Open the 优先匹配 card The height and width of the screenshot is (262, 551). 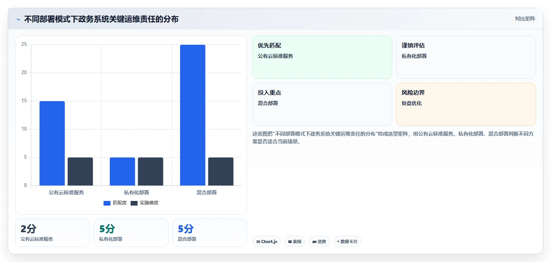coord(322,57)
